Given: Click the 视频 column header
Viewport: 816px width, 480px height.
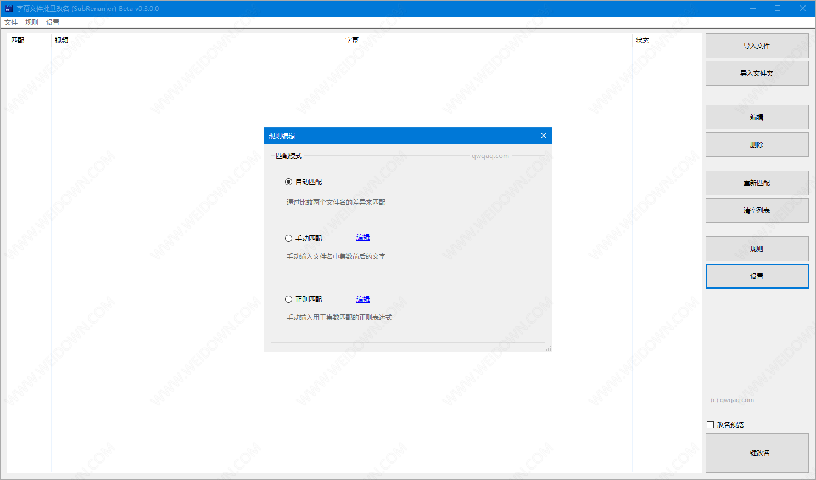Looking at the screenshot, I should pos(196,40).
